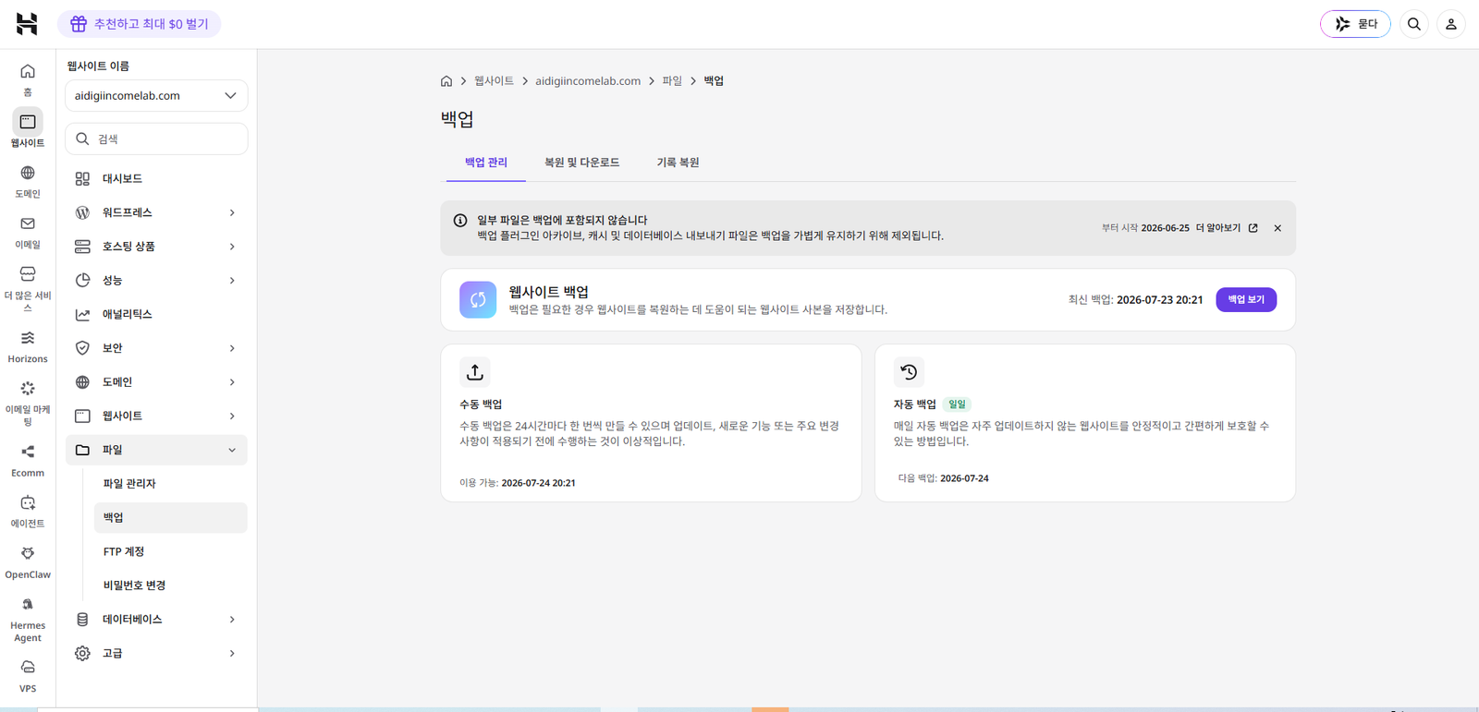Open FTP 계정 in the sidebar

pyautogui.click(x=171, y=552)
